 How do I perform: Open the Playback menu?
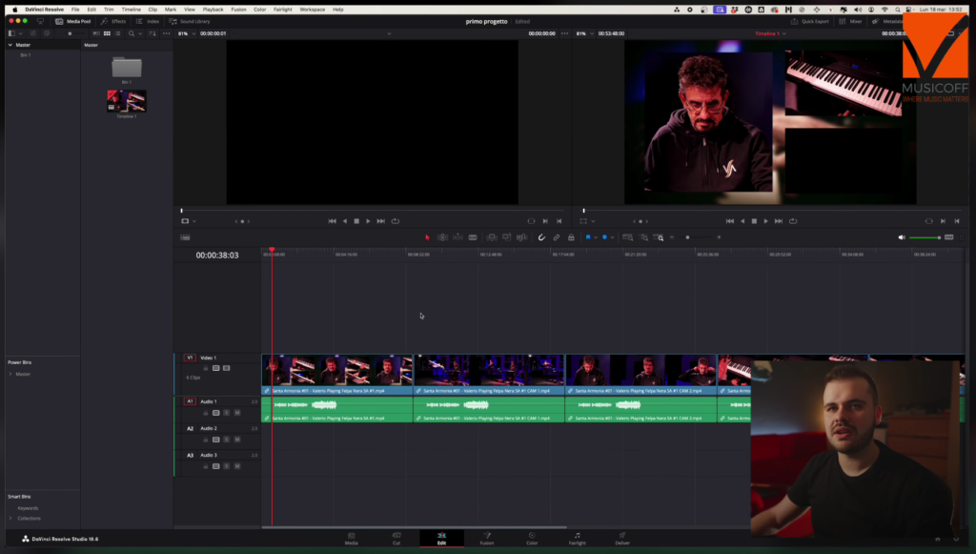click(213, 10)
